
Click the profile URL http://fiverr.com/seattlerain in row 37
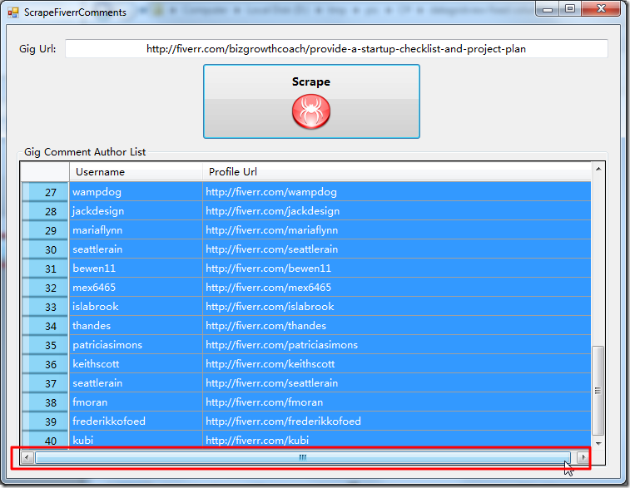tap(397, 383)
